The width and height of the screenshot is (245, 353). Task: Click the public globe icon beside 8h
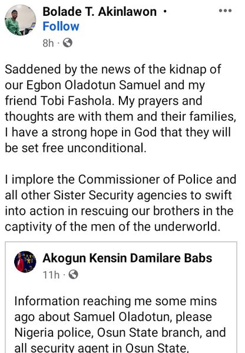pos(68,42)
